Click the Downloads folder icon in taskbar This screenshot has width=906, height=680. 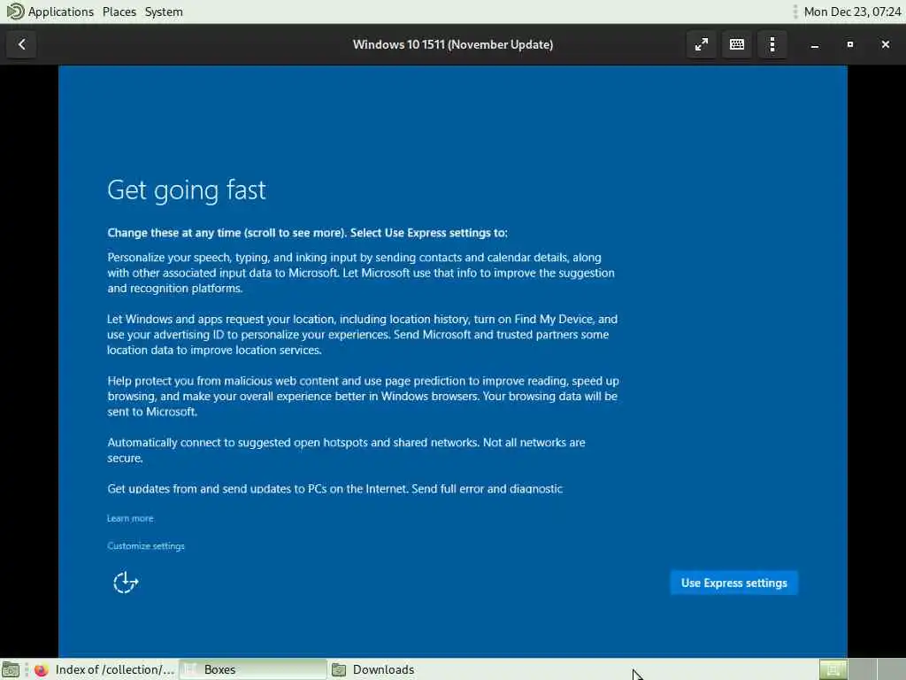coord(339,669)
